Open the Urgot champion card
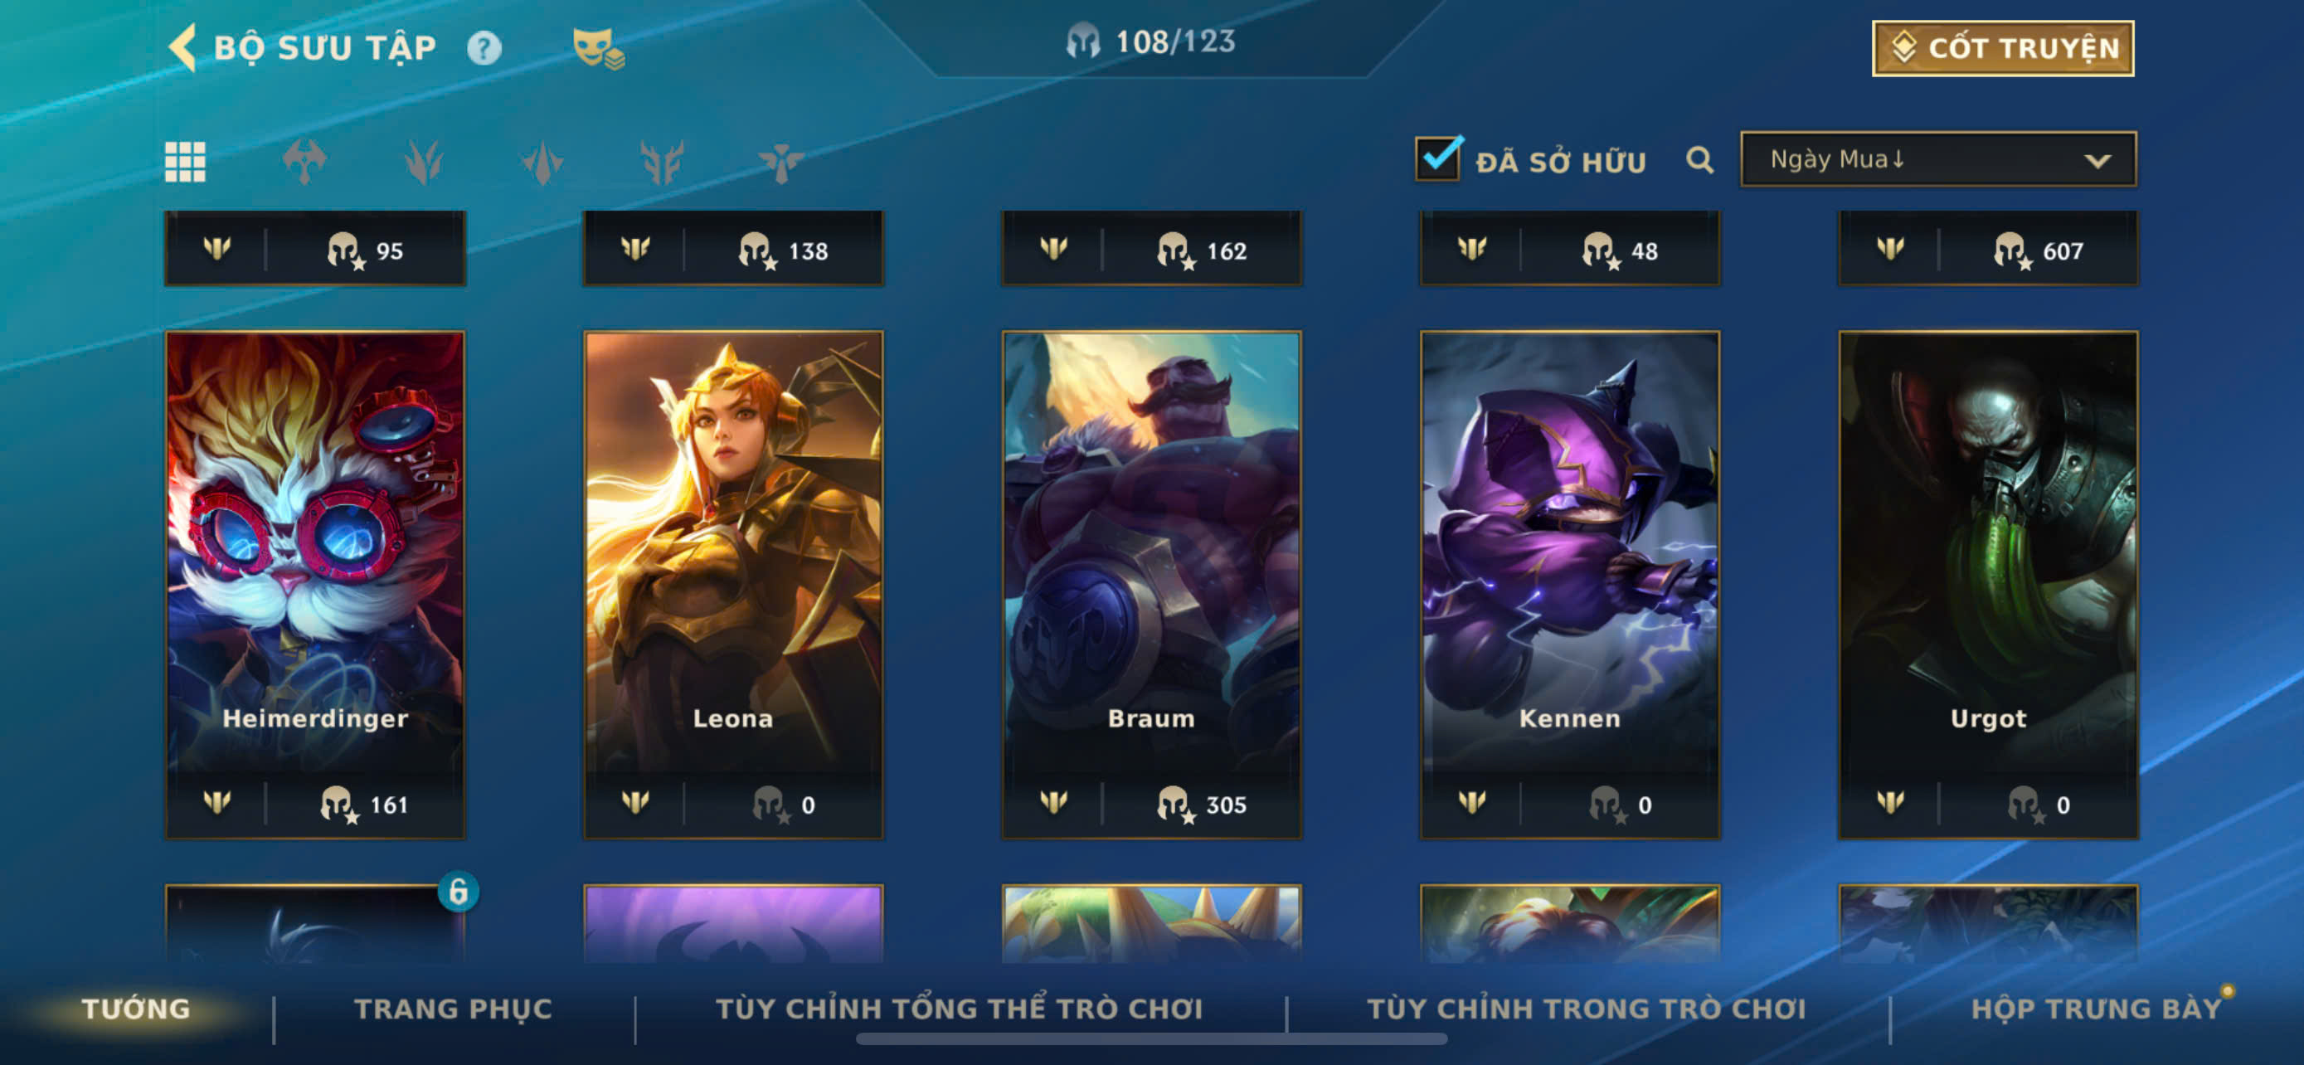This screenshot has height=1065, width=2304. 1987,585
